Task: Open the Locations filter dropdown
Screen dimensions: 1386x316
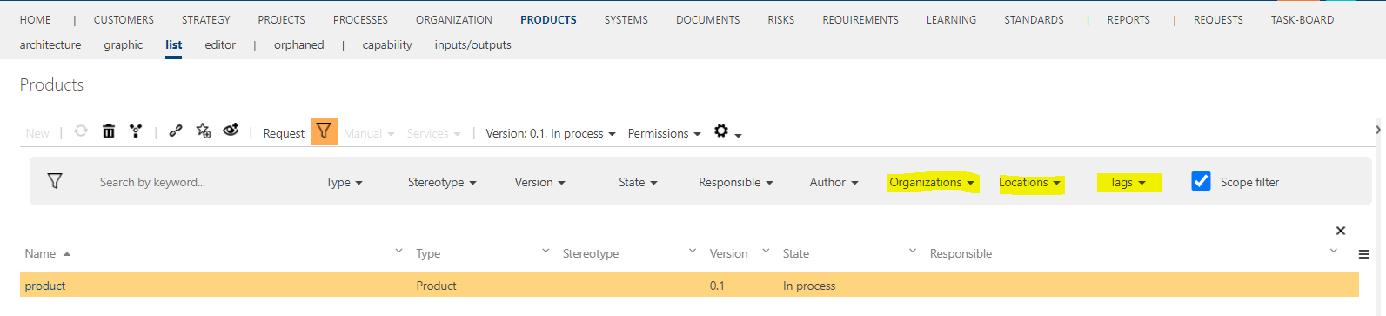Action: (1030, 182)
